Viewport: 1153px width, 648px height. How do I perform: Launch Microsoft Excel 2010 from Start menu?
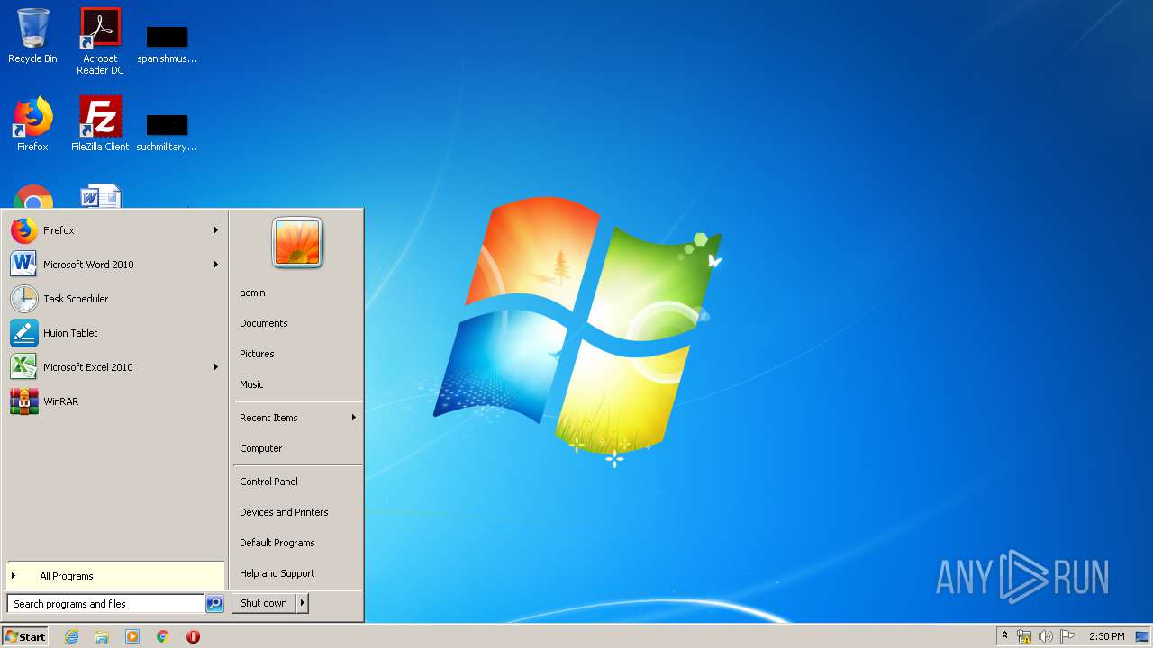114,367
